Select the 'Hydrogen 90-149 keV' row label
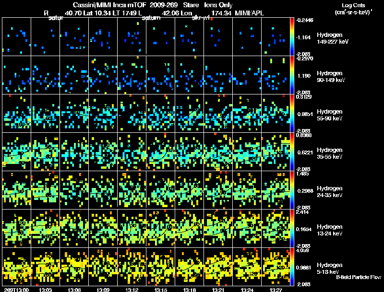The image size is (384, 292). (331, 77)
